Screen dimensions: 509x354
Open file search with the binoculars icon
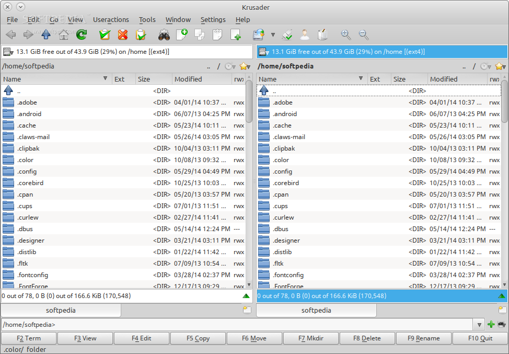pyautogui.click(x=164, y=35)
